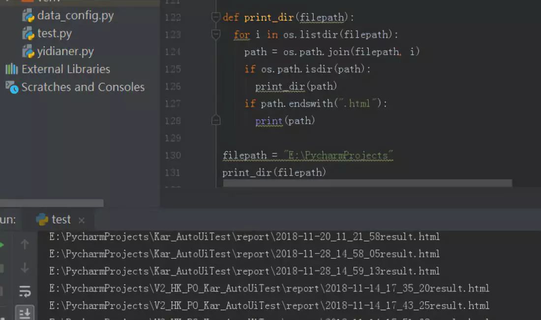The width and height of the screenshot is (541, 320).
Task: Click output line ending 2018-11-28_14_58_05result.html
Action: (244, 254)
